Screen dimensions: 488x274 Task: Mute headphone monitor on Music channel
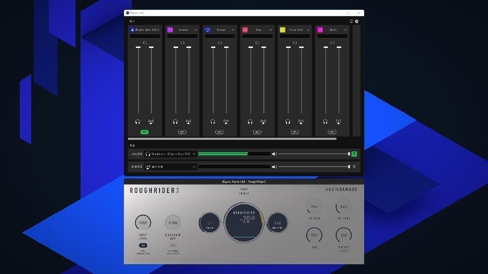tap(325, 122)
